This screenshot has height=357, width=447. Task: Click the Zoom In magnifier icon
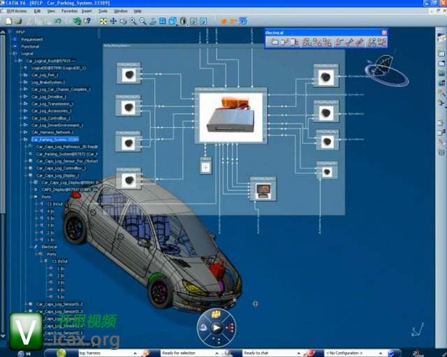(x=133, y=21)
